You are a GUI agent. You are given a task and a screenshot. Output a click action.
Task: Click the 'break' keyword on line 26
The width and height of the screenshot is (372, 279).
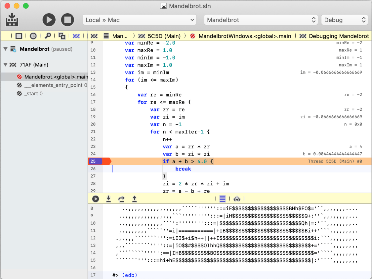pos(183,169)
